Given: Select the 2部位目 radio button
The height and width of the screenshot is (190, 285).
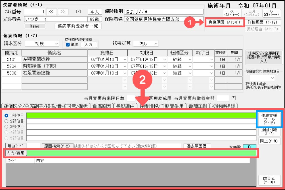Looking at the screenshot, I should pyautogui.click(x=7, y=121).
